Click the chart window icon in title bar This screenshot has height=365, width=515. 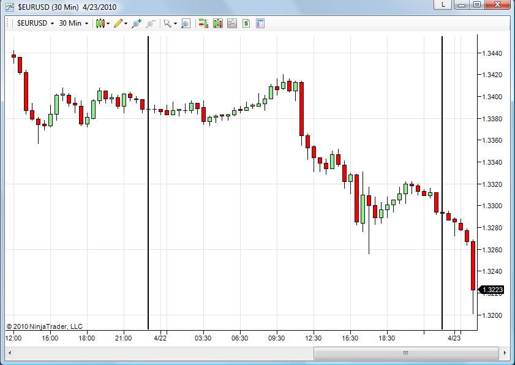tap(10, 7)
